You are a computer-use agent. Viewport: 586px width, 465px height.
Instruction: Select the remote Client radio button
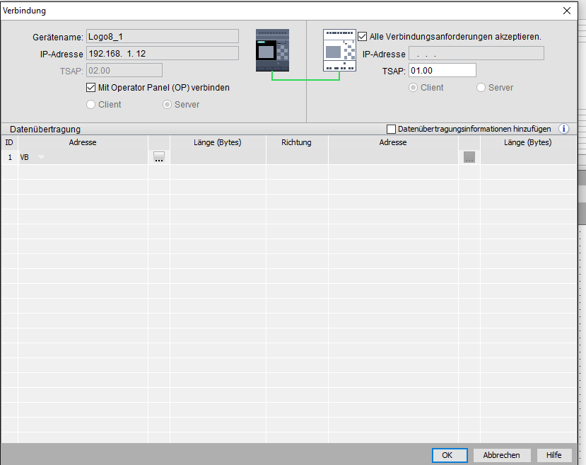pyautogui.click(x=413, y=88)
